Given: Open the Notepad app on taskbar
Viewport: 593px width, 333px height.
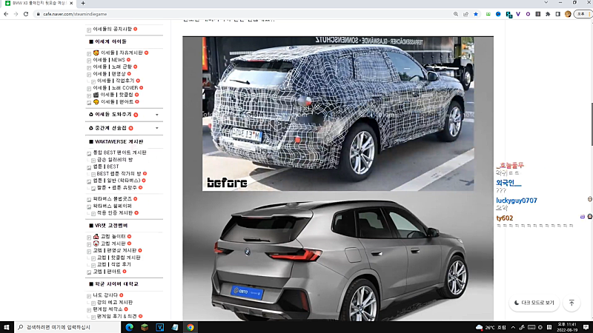Looking at the screenshot, I should [175, 327].
